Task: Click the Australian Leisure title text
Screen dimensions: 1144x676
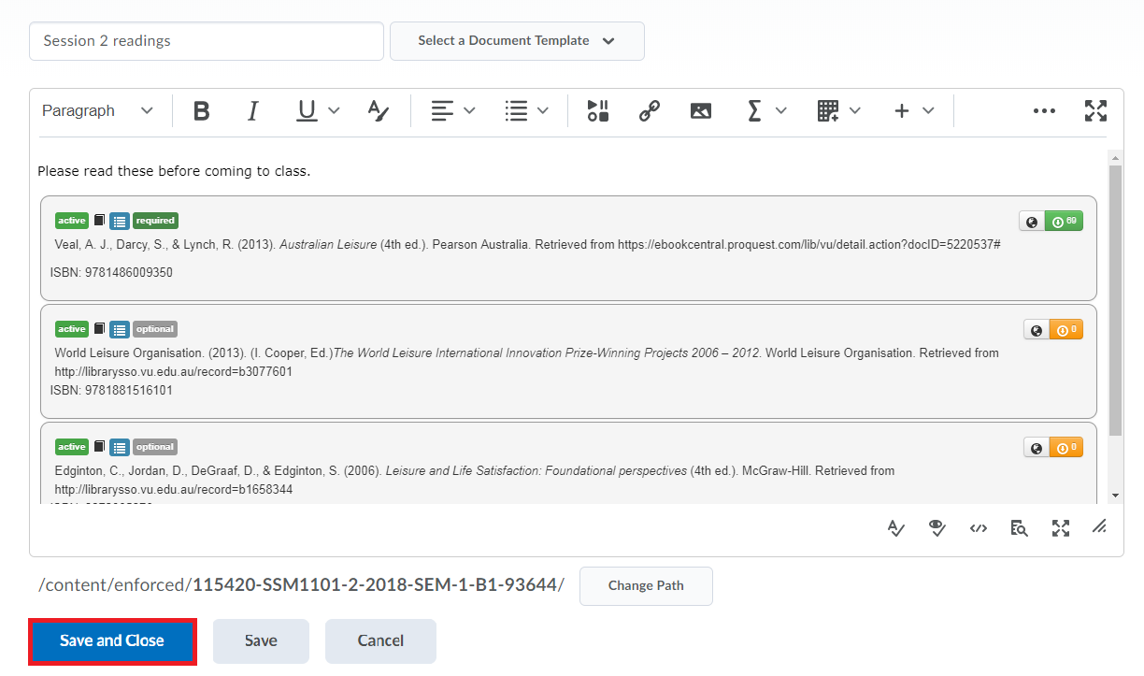Action: pos(328,245)
